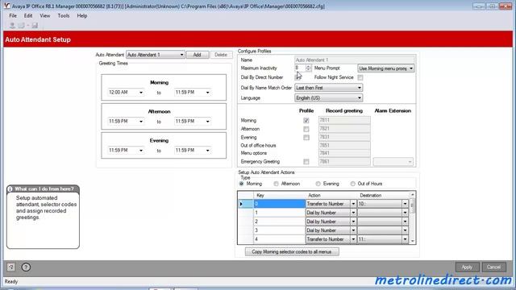
Task: Click the Menu options greeting field
Action: pyautogui.click(x=344, y=153)
